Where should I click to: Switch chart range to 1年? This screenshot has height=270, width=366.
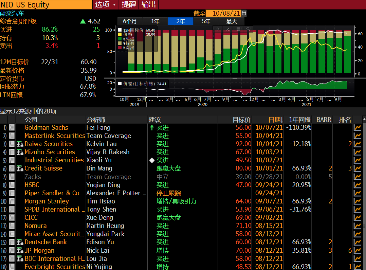coord(155,21)
